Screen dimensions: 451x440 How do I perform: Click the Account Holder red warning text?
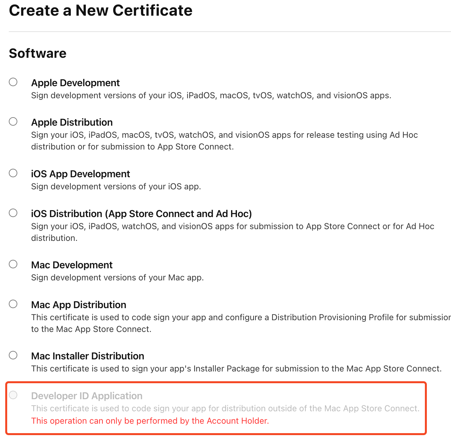click(x=150, y=421)
